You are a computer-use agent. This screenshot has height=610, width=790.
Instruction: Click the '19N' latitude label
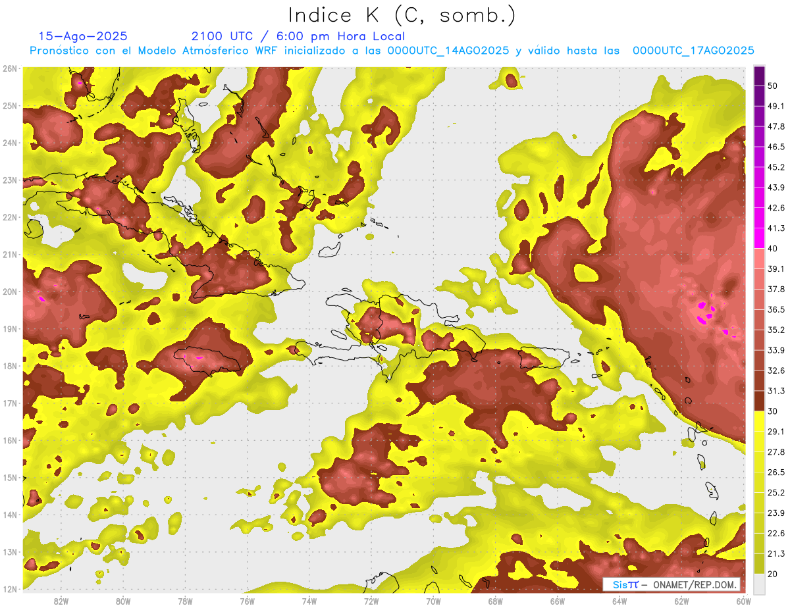pos(10,329)
